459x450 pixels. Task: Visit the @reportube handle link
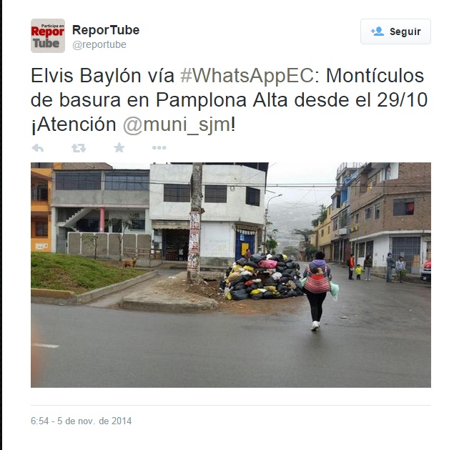coord(99,44)
